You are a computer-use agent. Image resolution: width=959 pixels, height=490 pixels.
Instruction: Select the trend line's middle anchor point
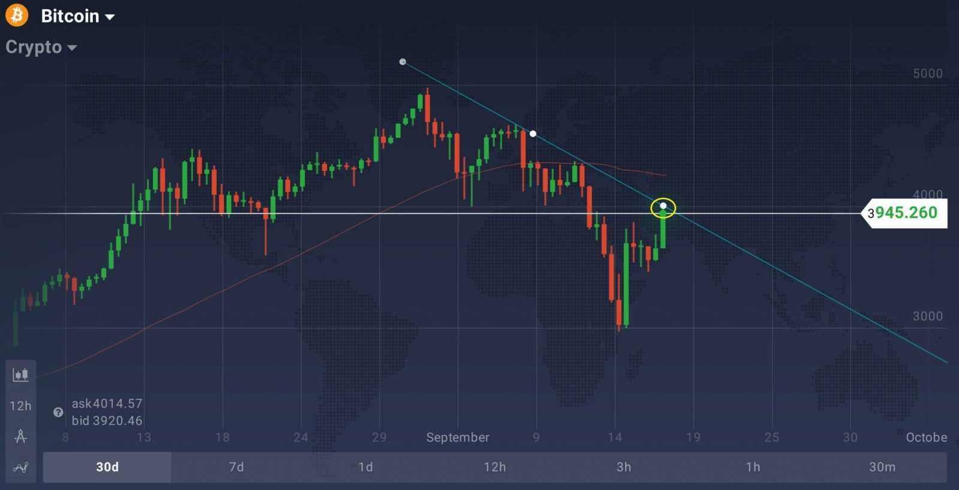pyautogui.click(x=533, y=134)
